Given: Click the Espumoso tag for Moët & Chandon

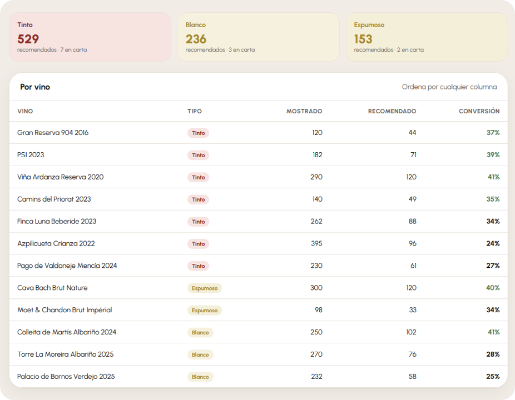Looking at the screenshot, I should point(205,311).
